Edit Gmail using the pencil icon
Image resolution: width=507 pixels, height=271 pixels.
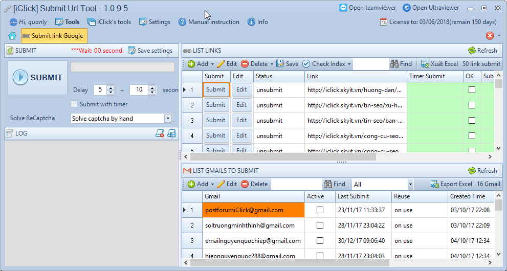click(x=227, y=184)
